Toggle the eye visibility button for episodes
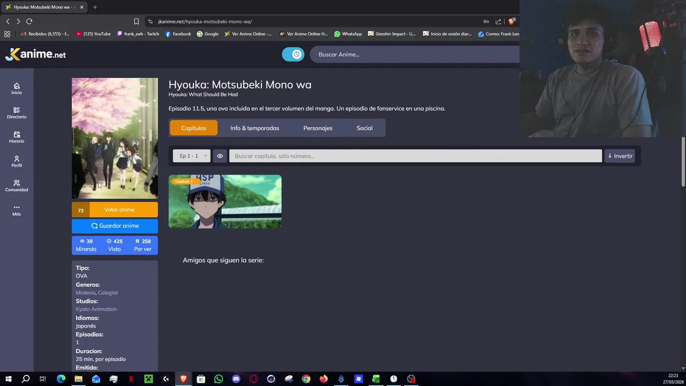The height and width of the screenshot is (386, 686). click(220, 156)
